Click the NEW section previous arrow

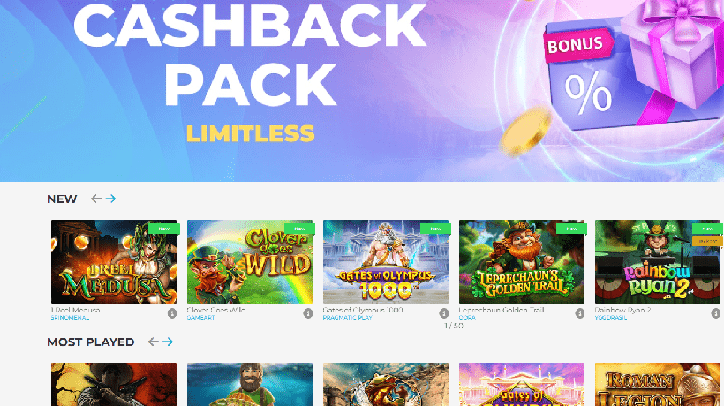click(96, 199)
